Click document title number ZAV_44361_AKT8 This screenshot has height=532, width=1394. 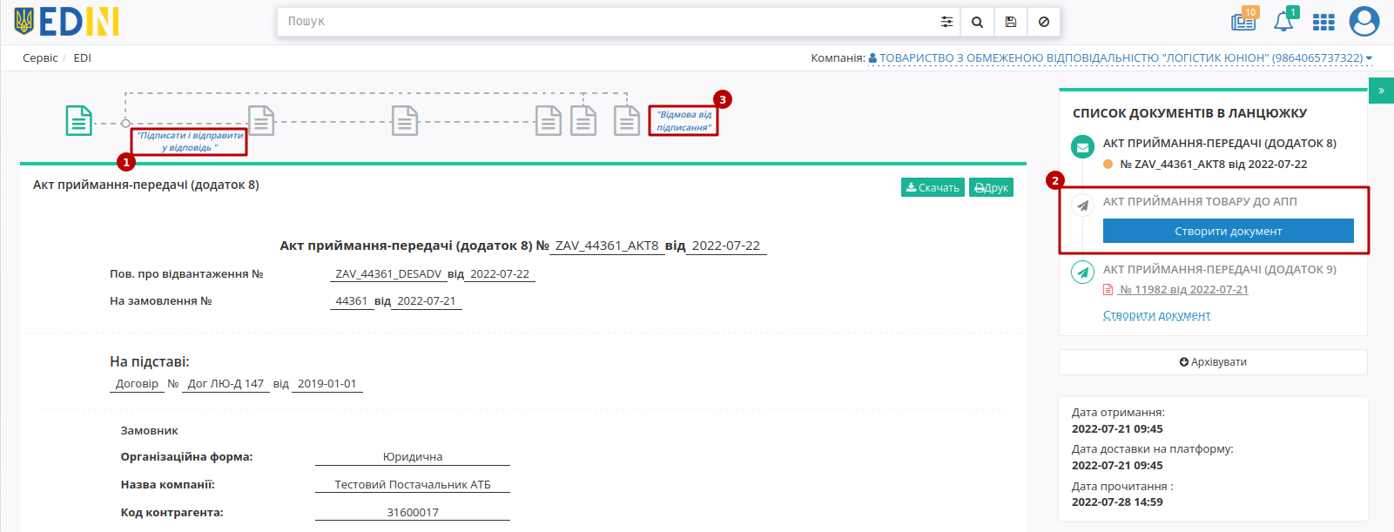607,246
